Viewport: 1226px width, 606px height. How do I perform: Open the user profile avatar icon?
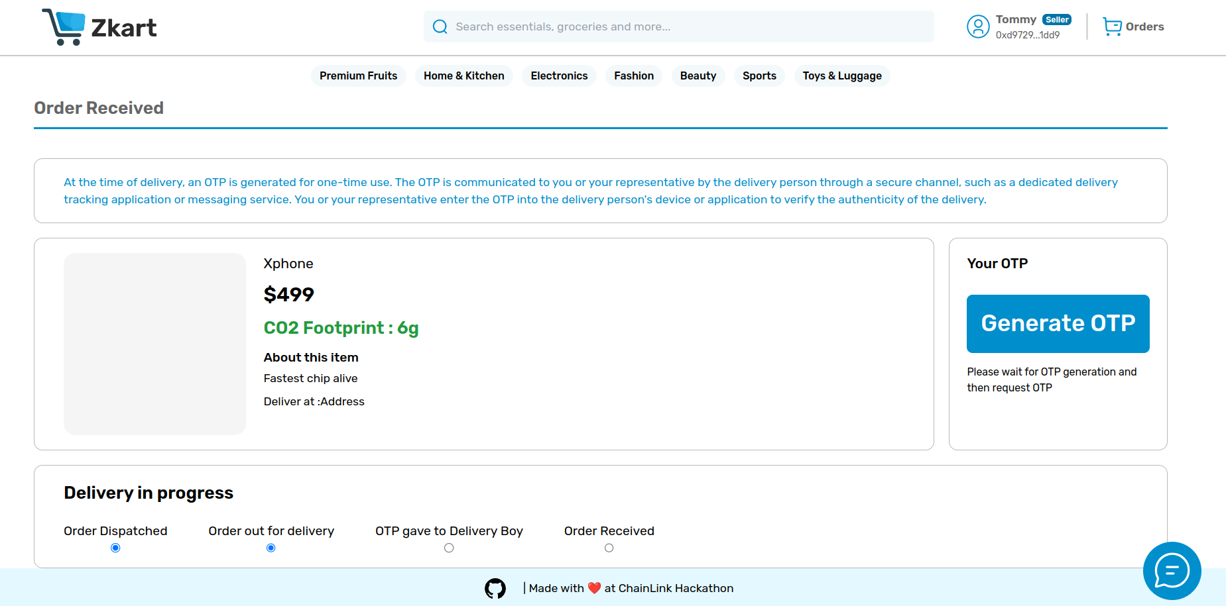point(978,26)
